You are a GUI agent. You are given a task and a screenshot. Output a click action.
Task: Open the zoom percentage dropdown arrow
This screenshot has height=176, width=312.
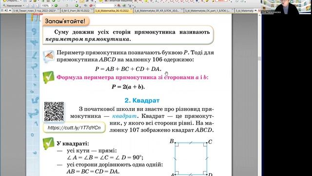point(52,5)
